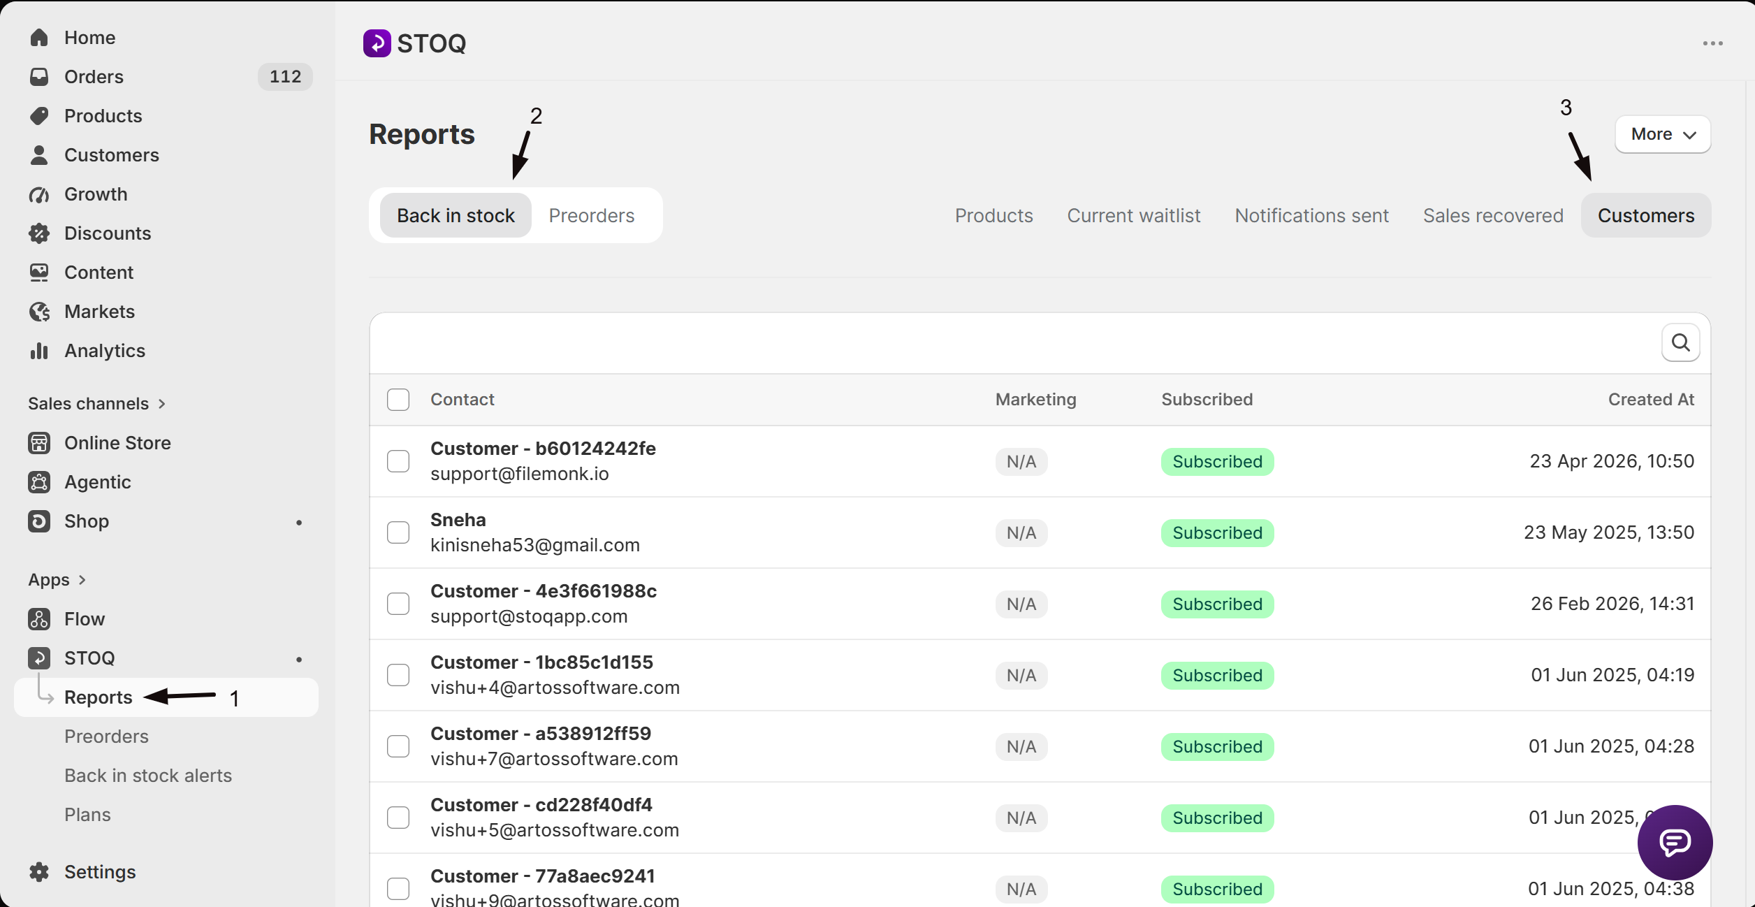The height and width of the screenshot is (907, 1755).
Task: Click email support@filemonk.io
Action: pos(520,474)
